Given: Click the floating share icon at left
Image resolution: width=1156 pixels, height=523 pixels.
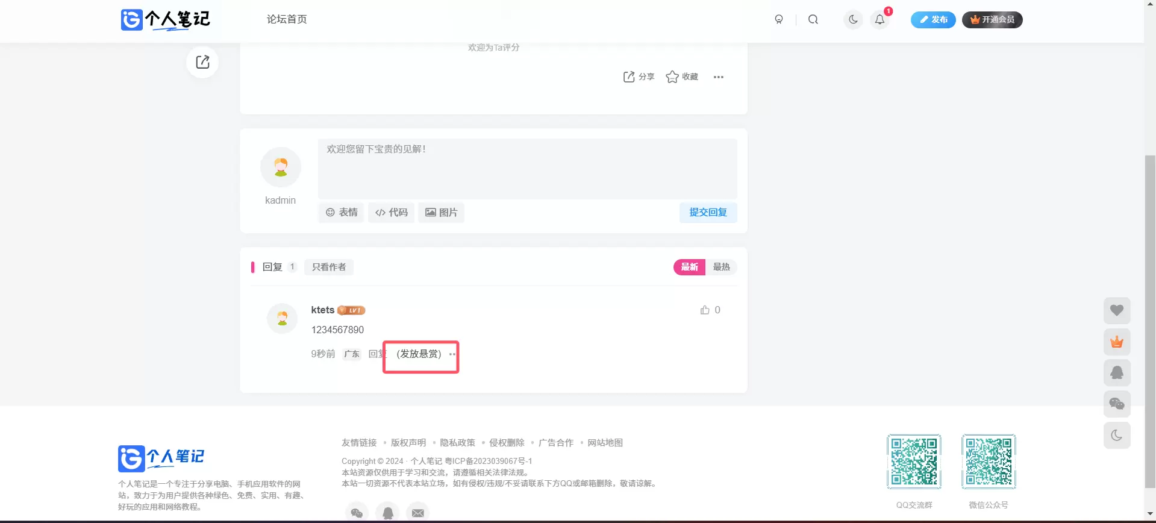Looking at the screenshot, I should [x=202, y=62].
